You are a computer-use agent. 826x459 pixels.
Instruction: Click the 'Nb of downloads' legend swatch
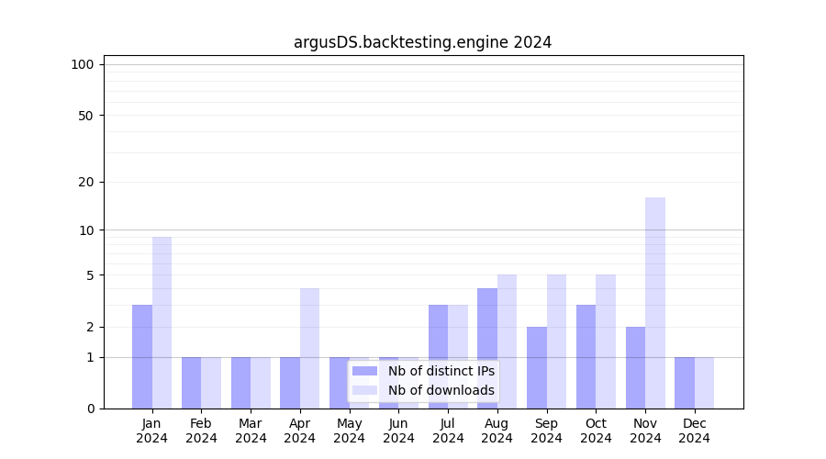pos(364,390)
